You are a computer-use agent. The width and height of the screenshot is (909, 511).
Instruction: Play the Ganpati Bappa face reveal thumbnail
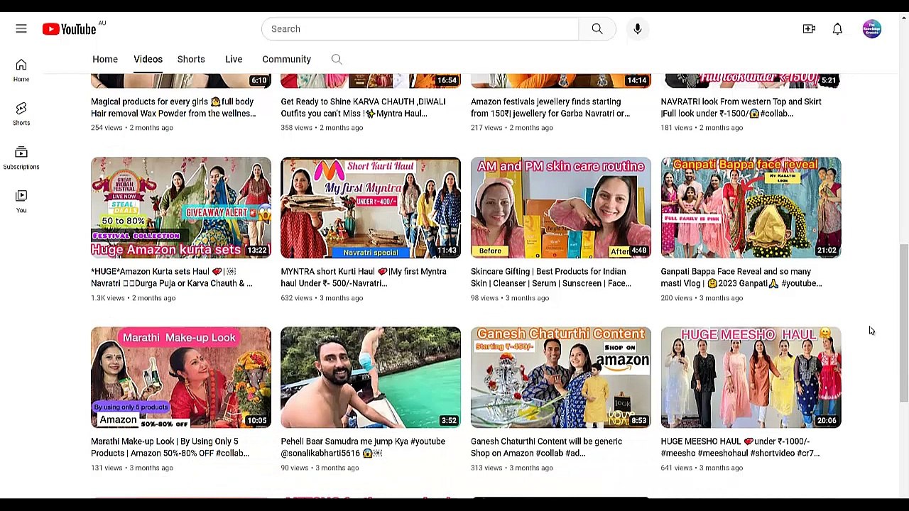tap(751, 207)
